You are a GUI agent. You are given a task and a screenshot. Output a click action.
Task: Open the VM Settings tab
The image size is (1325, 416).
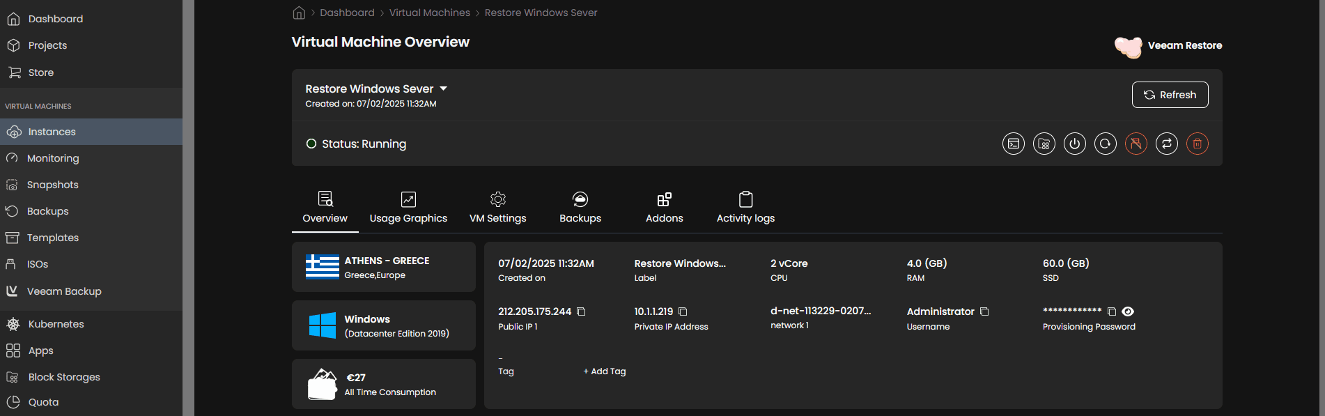[x=497, y=208]
